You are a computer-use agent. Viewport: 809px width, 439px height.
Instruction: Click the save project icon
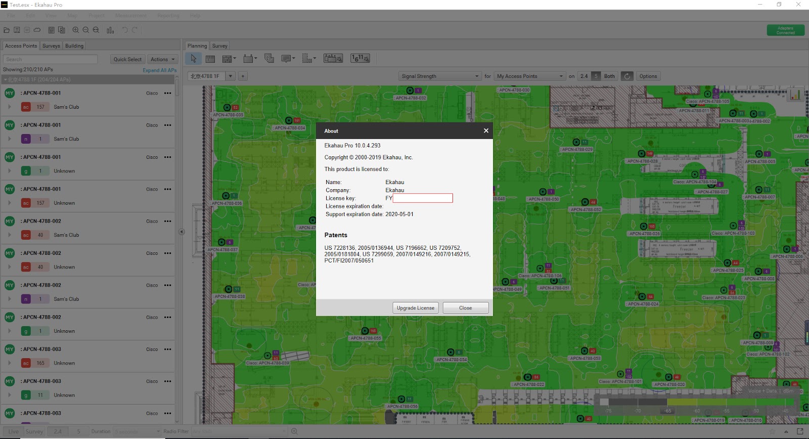point(17,30)
